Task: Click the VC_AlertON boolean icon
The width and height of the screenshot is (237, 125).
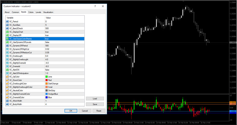Action: pos(7,70)
